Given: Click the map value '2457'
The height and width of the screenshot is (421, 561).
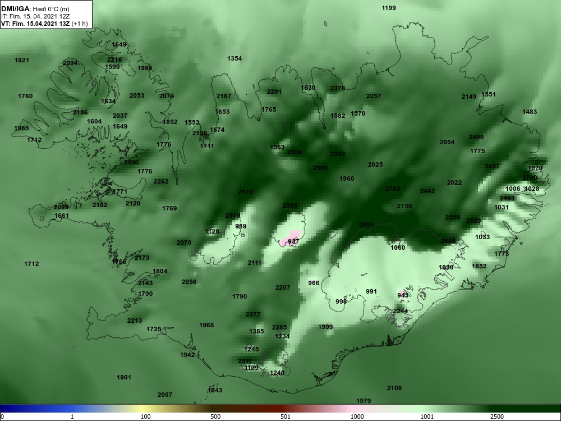Looking at the screenshot, I should pyautogui.click(x=492, y=167).
